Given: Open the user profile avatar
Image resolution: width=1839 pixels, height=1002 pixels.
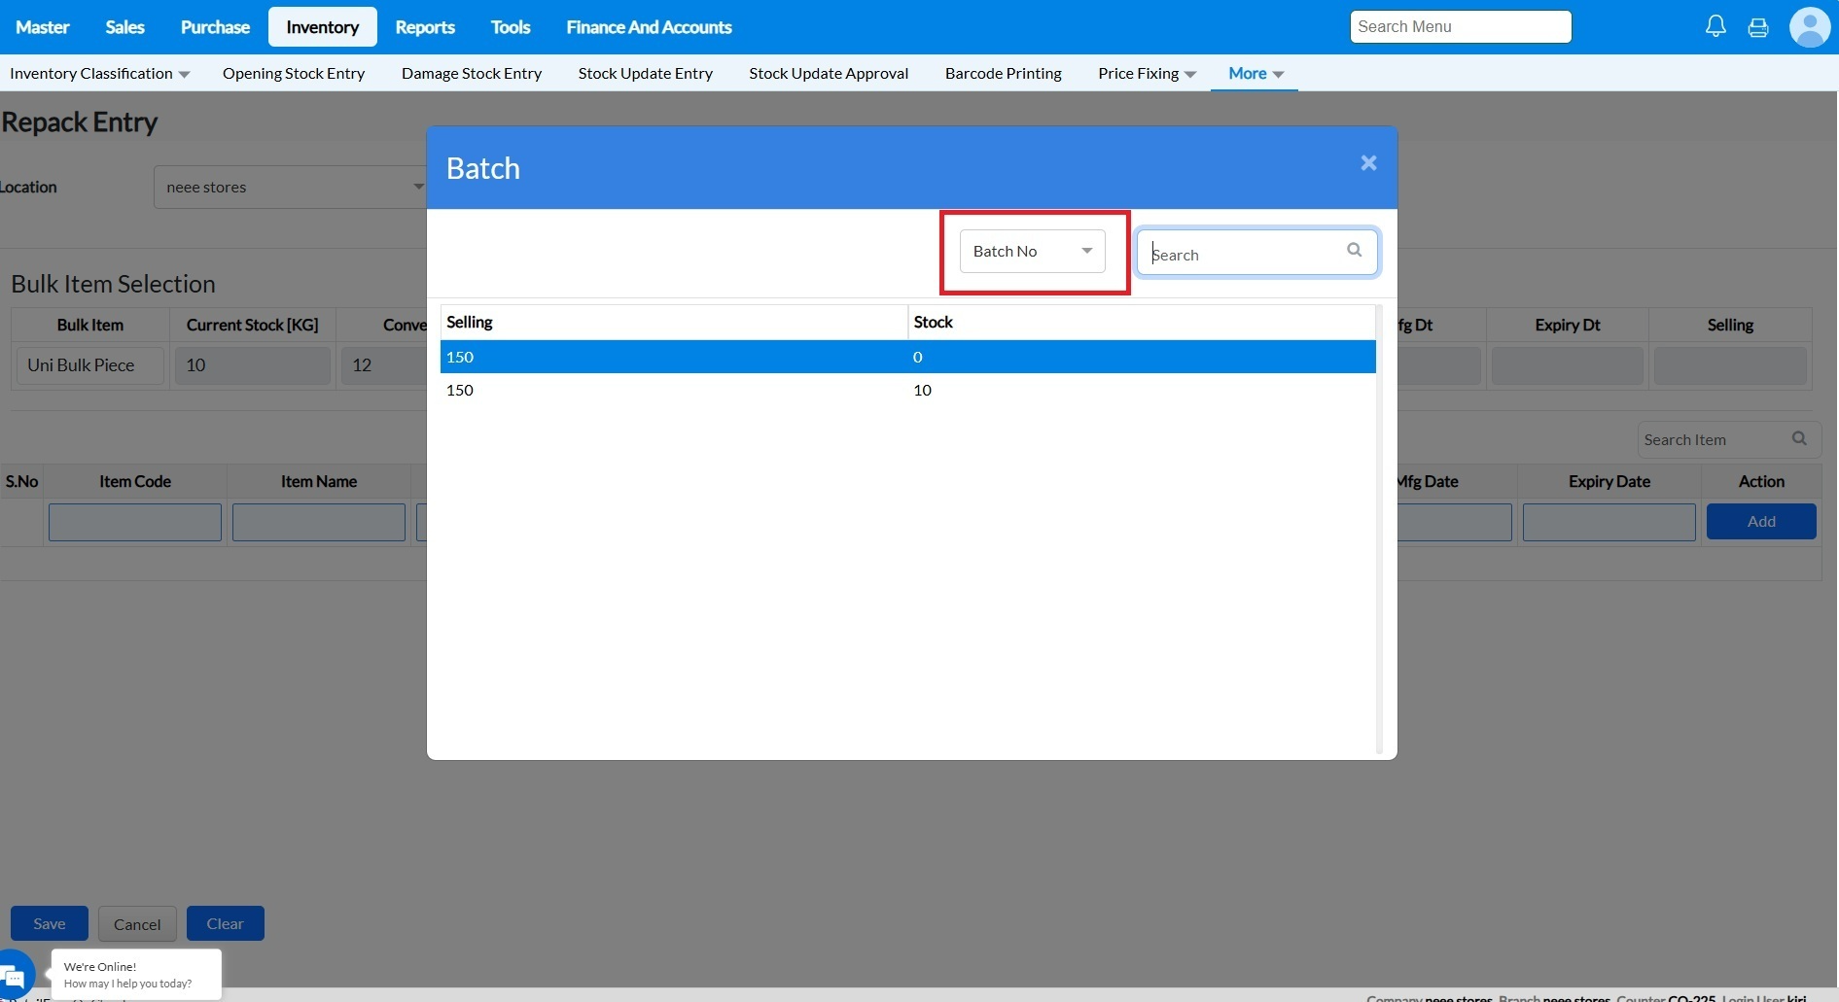Looking at the screenshot, I should click(1810, 27).
